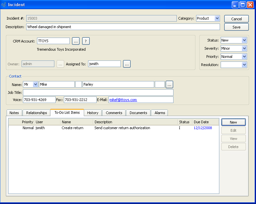Click the Cancel button
This screenshot has width=256, height=204.
236,19
